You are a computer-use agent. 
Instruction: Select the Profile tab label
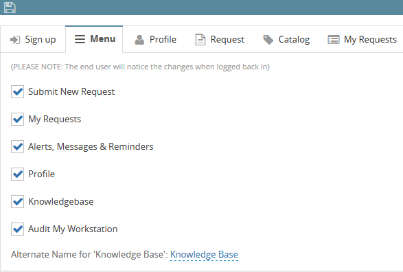[x=163, y=40]
